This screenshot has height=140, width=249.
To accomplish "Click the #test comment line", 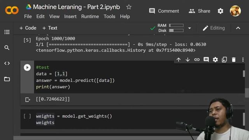I will tap(42, 67).
